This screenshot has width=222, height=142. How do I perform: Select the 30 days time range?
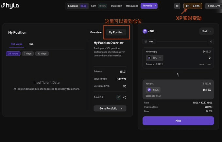[x=42, y=54]
